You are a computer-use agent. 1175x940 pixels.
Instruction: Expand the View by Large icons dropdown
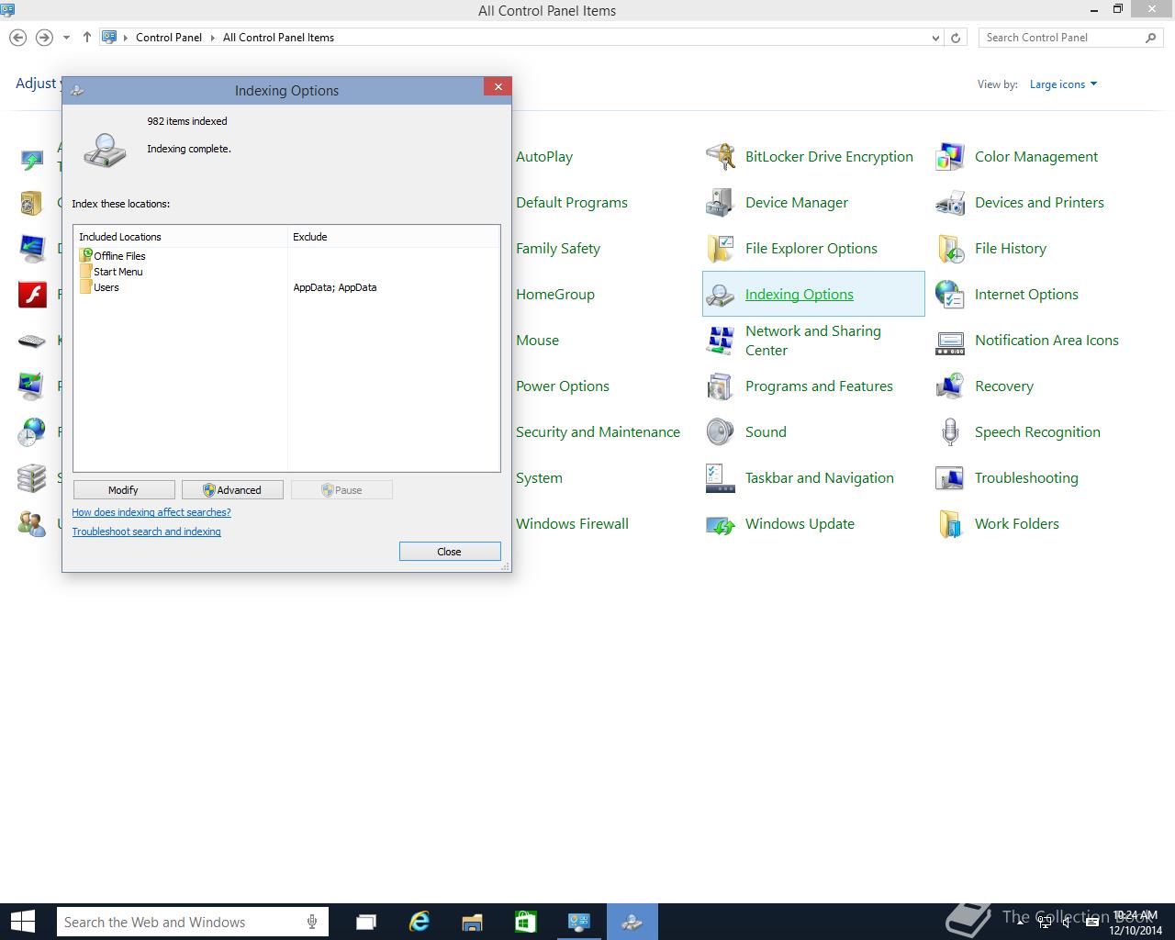[x=1063, y=84]
